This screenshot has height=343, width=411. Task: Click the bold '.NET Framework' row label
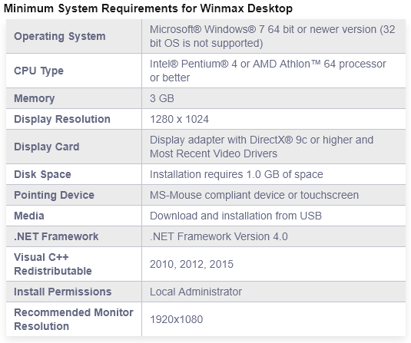pos(56,236)
